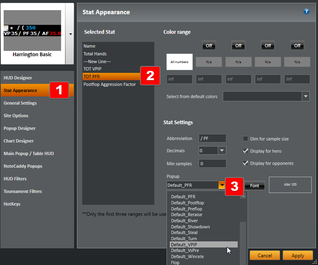Go to Tournament Filters
This screenshot has height=265, width=318.
point(23,191)
